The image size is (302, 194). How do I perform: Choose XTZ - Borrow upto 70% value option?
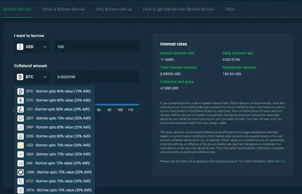(55, 181)
